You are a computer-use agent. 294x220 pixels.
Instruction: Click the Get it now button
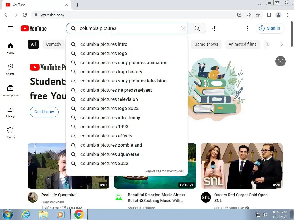(x=44, y=112)
